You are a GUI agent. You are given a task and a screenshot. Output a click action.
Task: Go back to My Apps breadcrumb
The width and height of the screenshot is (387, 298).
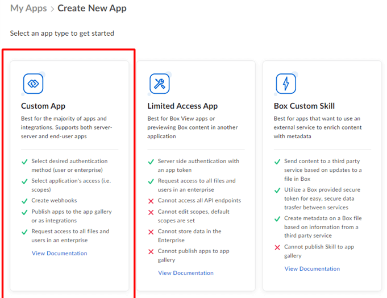tap(28, 9)
